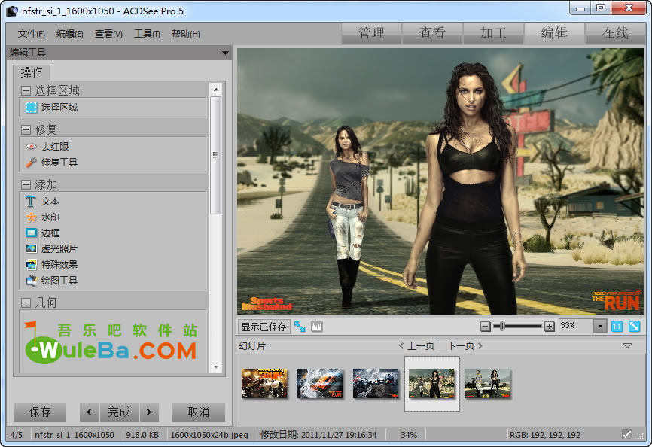The height and width of the screenshot is (447, 652).
Task: Click the tools panel scrollbar down arrow
Action: (216, 366)
